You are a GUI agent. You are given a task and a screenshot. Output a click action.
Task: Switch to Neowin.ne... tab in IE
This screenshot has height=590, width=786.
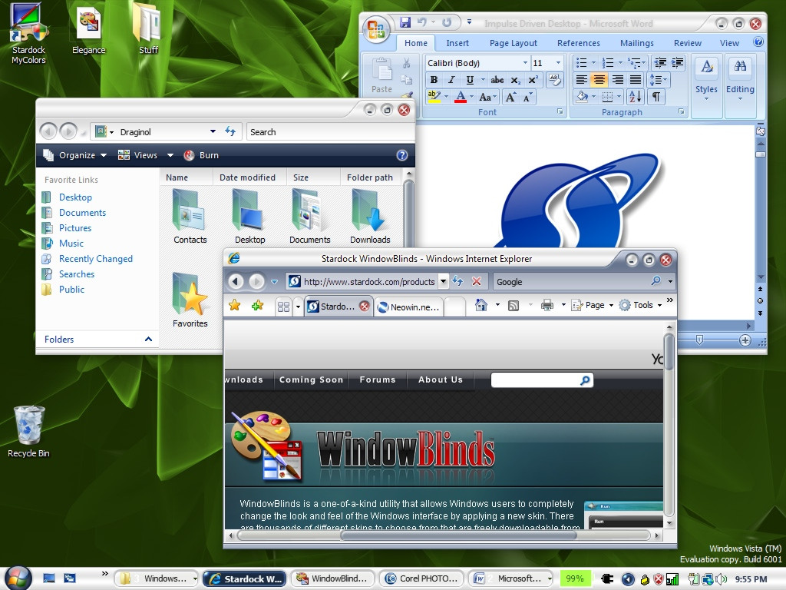click(408, 307)
